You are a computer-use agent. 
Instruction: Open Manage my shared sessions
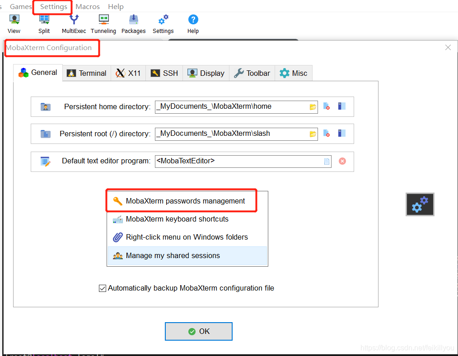187,256
